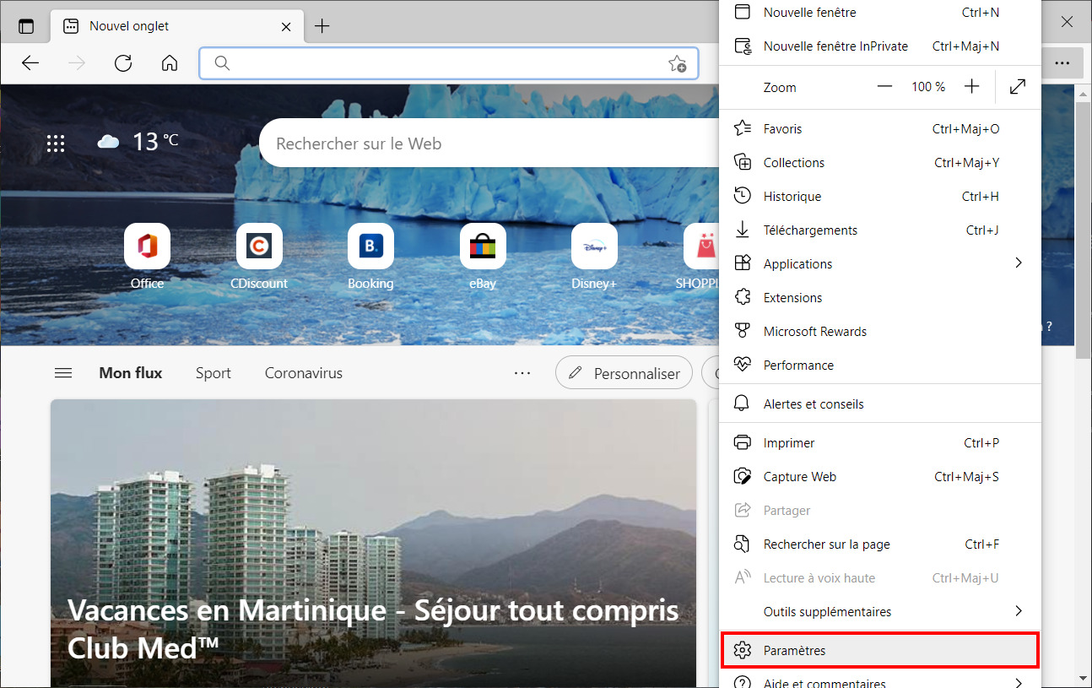The width and height of the screenshot is (1092, 688).
Task: Open Paramètres from the menu
Action: tap(880, 650)
